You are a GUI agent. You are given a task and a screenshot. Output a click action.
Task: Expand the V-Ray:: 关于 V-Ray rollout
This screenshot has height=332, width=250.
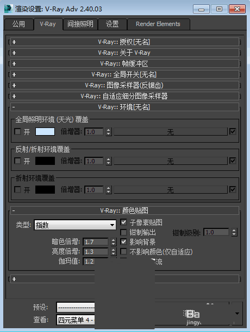coord(124,53)
